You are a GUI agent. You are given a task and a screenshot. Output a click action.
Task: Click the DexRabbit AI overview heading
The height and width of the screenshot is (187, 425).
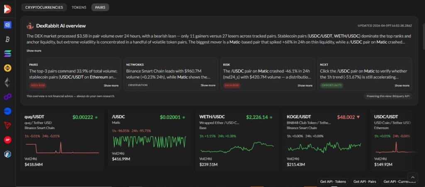[x=61, y=26]
